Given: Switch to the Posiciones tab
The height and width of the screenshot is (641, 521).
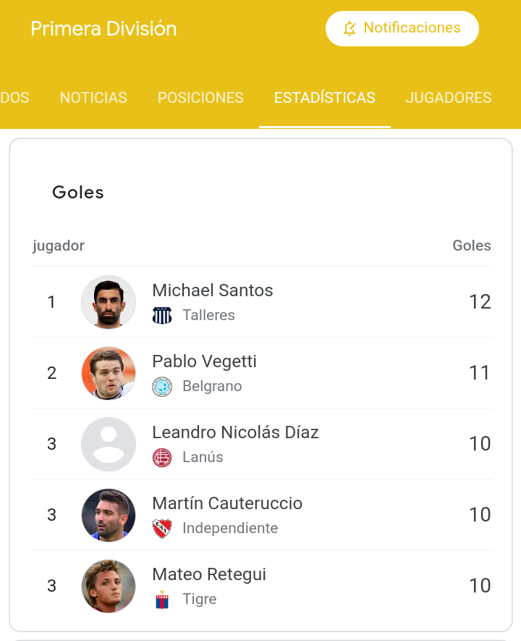Looking at the screenshot, I should 200,98.
